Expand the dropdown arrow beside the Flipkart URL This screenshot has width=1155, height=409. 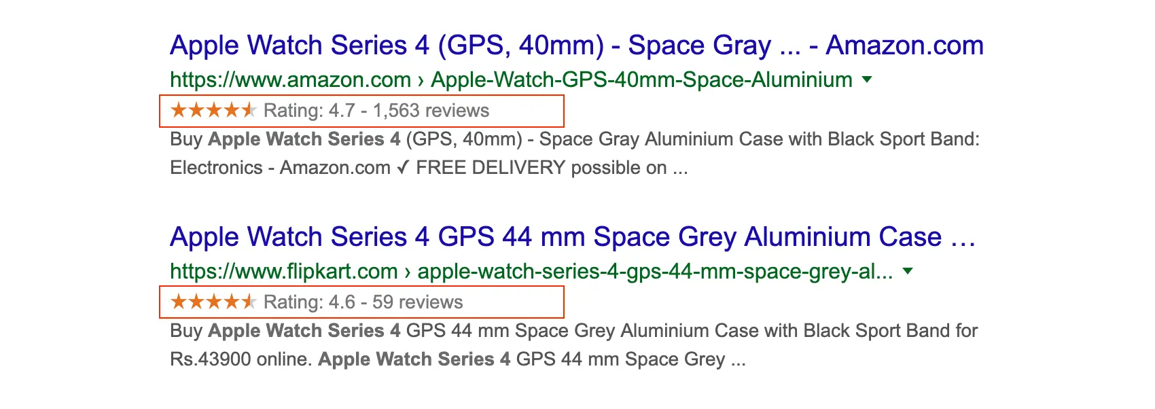point(908,271)
